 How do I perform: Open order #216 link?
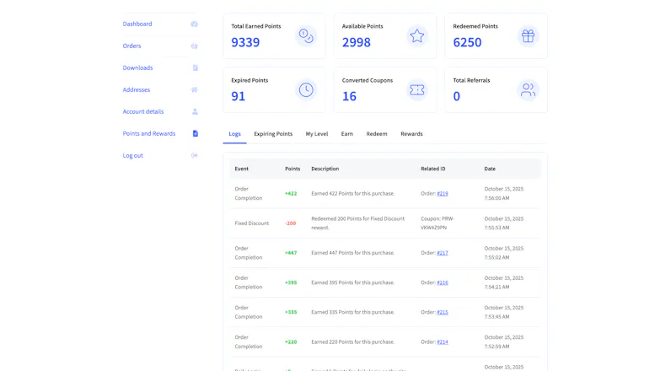(443, 282)
